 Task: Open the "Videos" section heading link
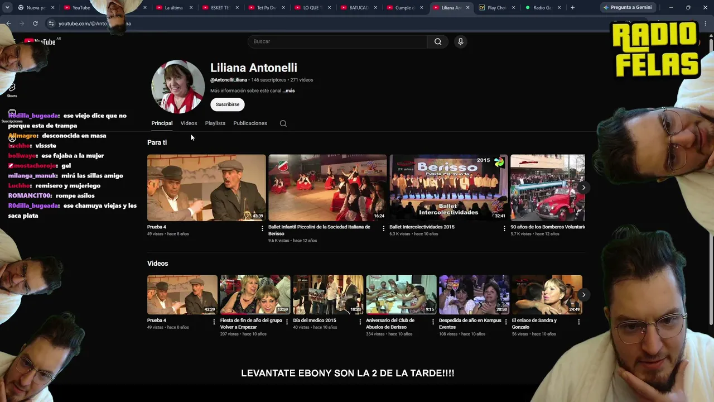tap(157, 264)
